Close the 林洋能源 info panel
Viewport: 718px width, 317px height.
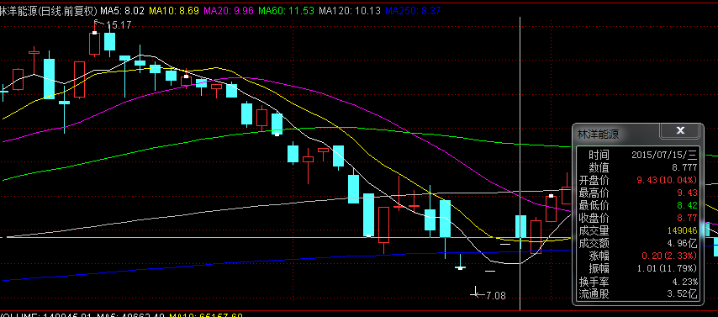point(680,130)
